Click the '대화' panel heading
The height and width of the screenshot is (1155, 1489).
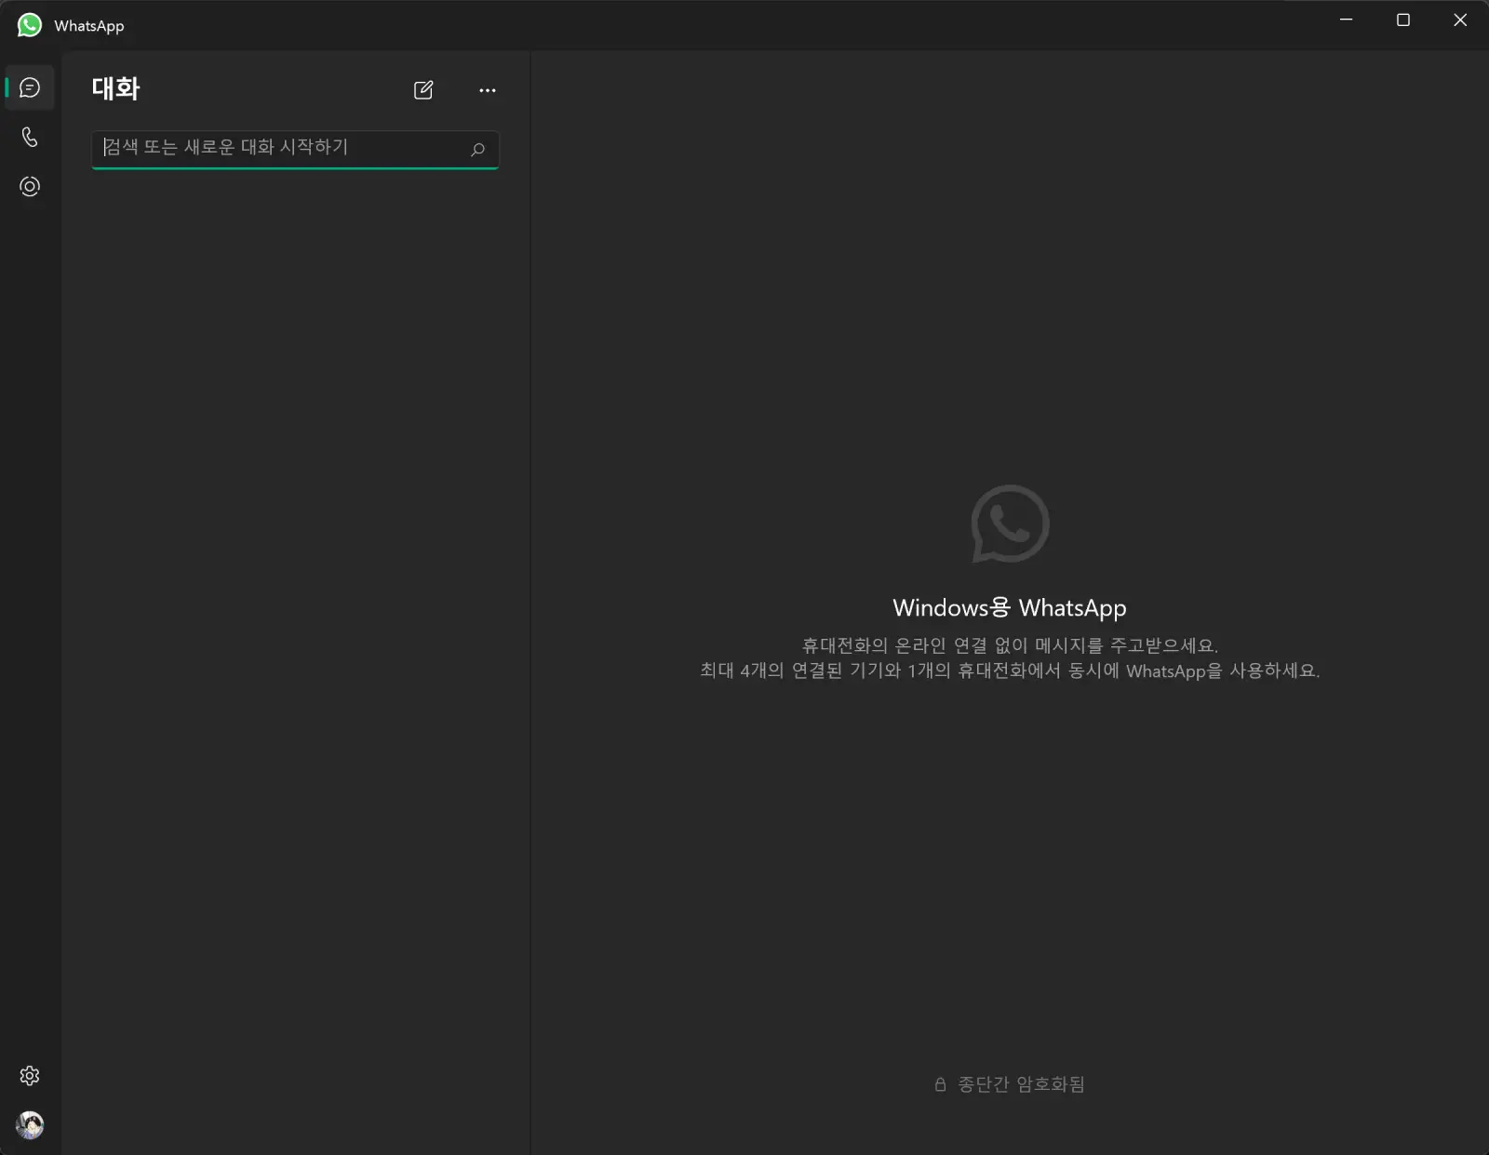click(116, 89)
